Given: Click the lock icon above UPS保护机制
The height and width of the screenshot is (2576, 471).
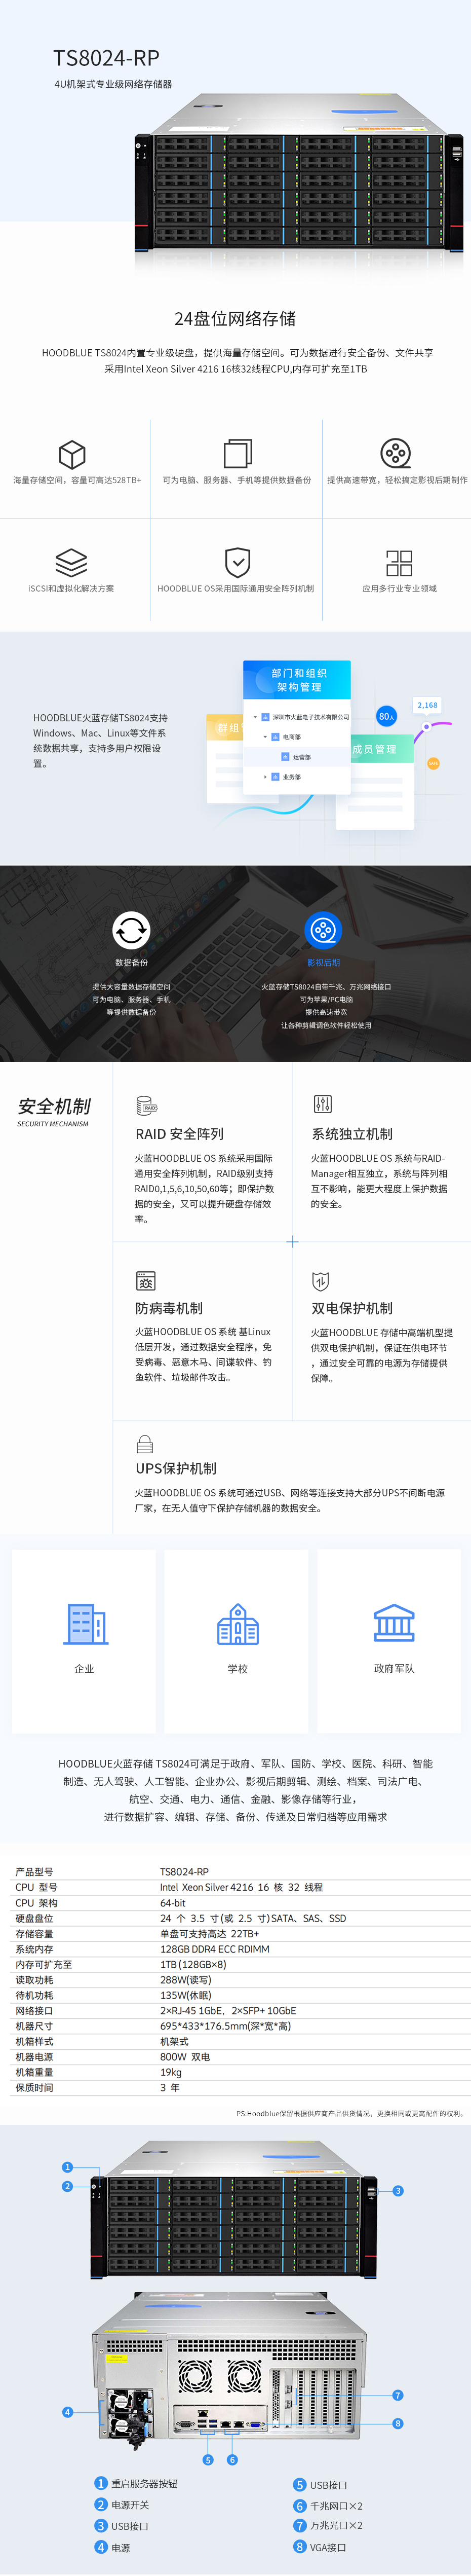Looking at the screenshot, I should pyautogui.click(x=145, y=1444).
